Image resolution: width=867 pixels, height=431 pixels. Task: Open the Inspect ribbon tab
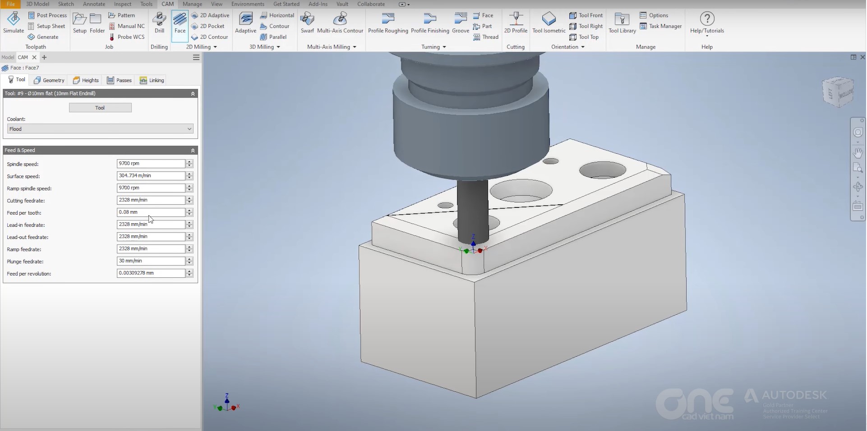click(123, 4)
